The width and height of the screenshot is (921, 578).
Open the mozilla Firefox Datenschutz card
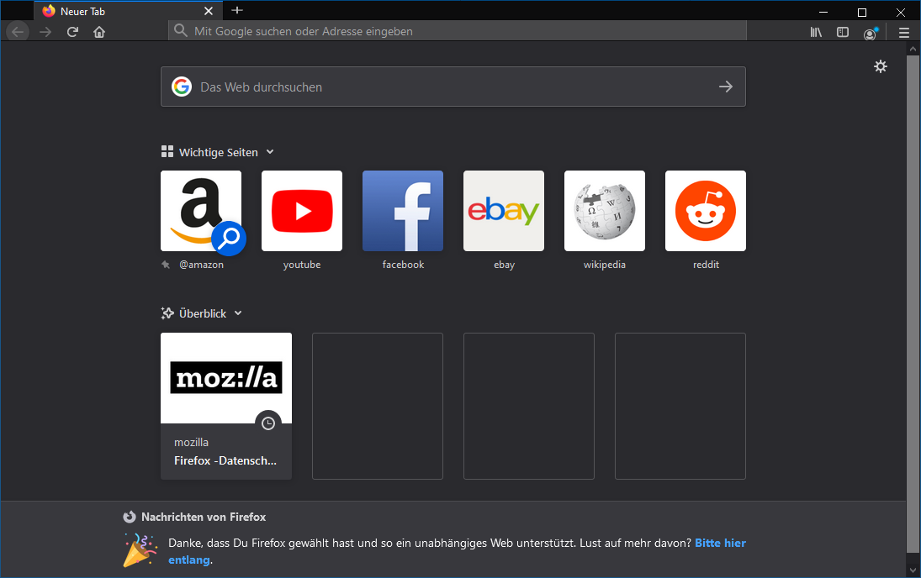pos(226,406)
